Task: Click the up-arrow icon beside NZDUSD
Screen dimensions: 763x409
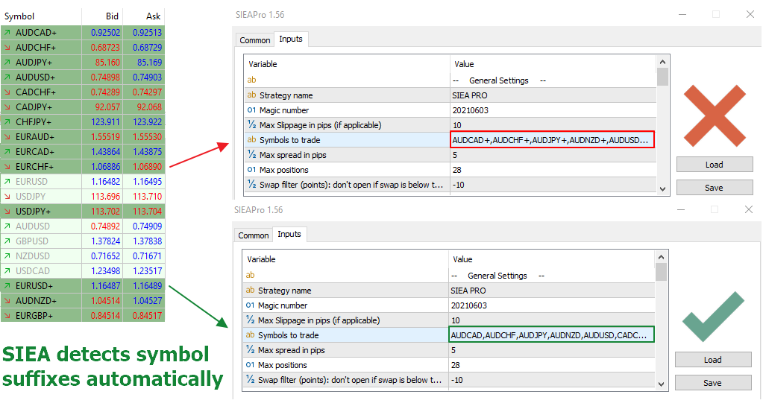Action: click(x=7, y=256)
